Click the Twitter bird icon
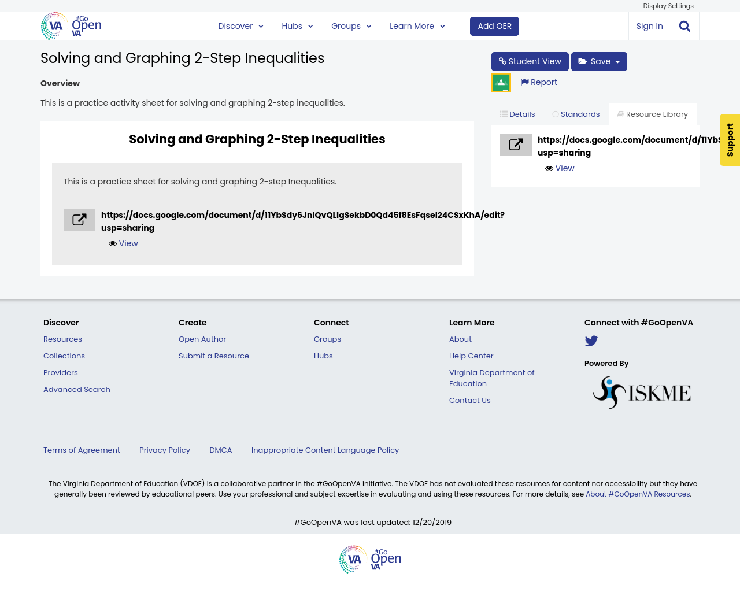The image size is (740, 592). coord(591,341)
